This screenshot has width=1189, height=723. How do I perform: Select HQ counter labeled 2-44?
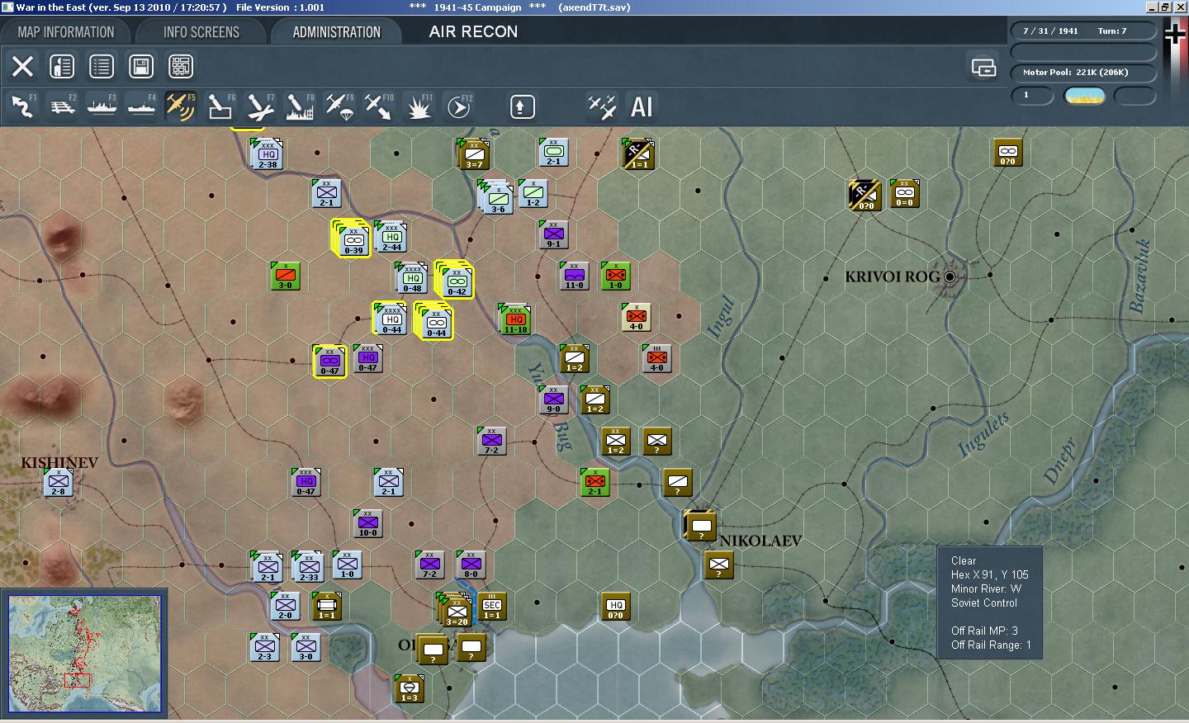[391, 237]
